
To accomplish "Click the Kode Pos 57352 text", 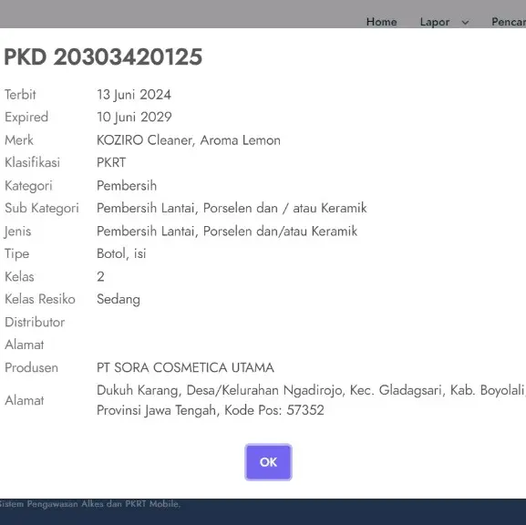I will click(x=274, y=410).
